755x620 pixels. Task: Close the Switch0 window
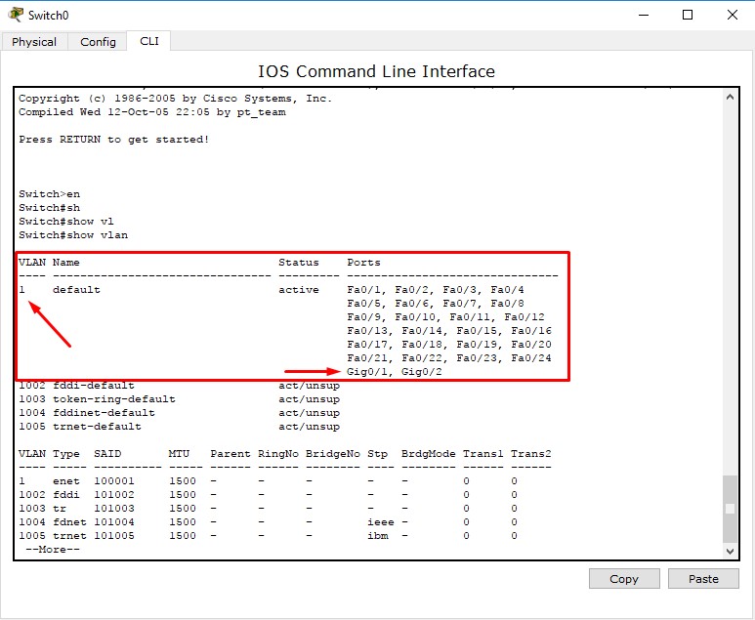point(733,15)
